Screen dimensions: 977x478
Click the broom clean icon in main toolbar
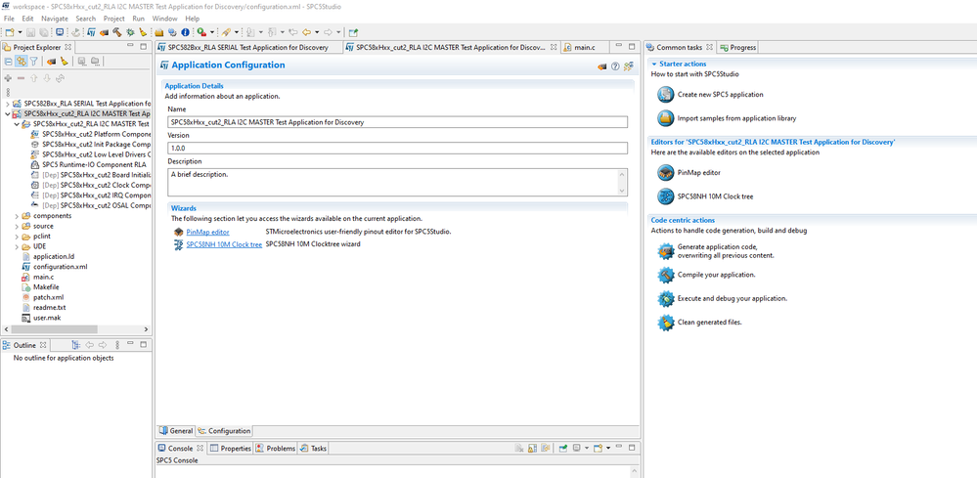[x=143, y=32]
